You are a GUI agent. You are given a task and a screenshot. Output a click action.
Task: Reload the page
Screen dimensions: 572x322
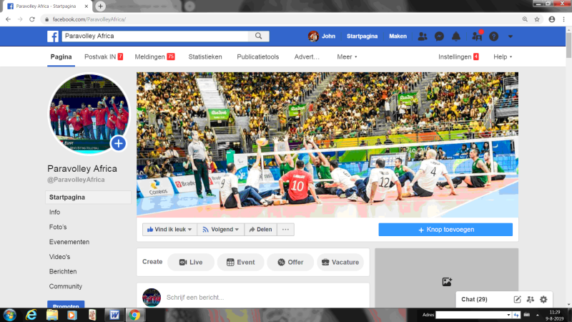pyautogui.click(x=32, y=19)
